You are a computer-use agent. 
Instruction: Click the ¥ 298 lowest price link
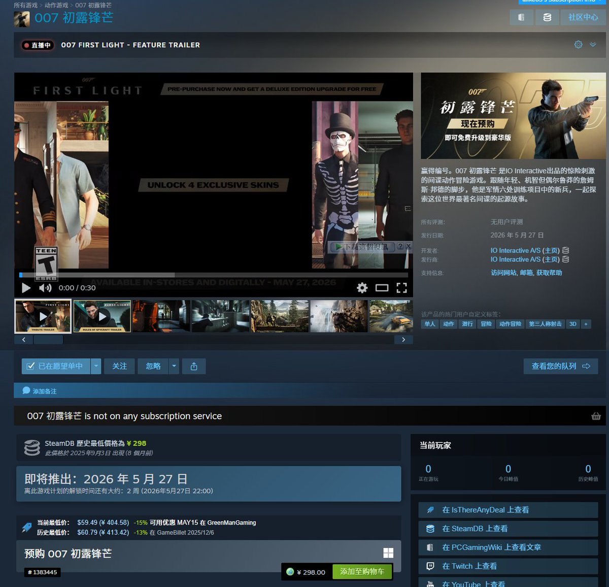tap(137, 443)
